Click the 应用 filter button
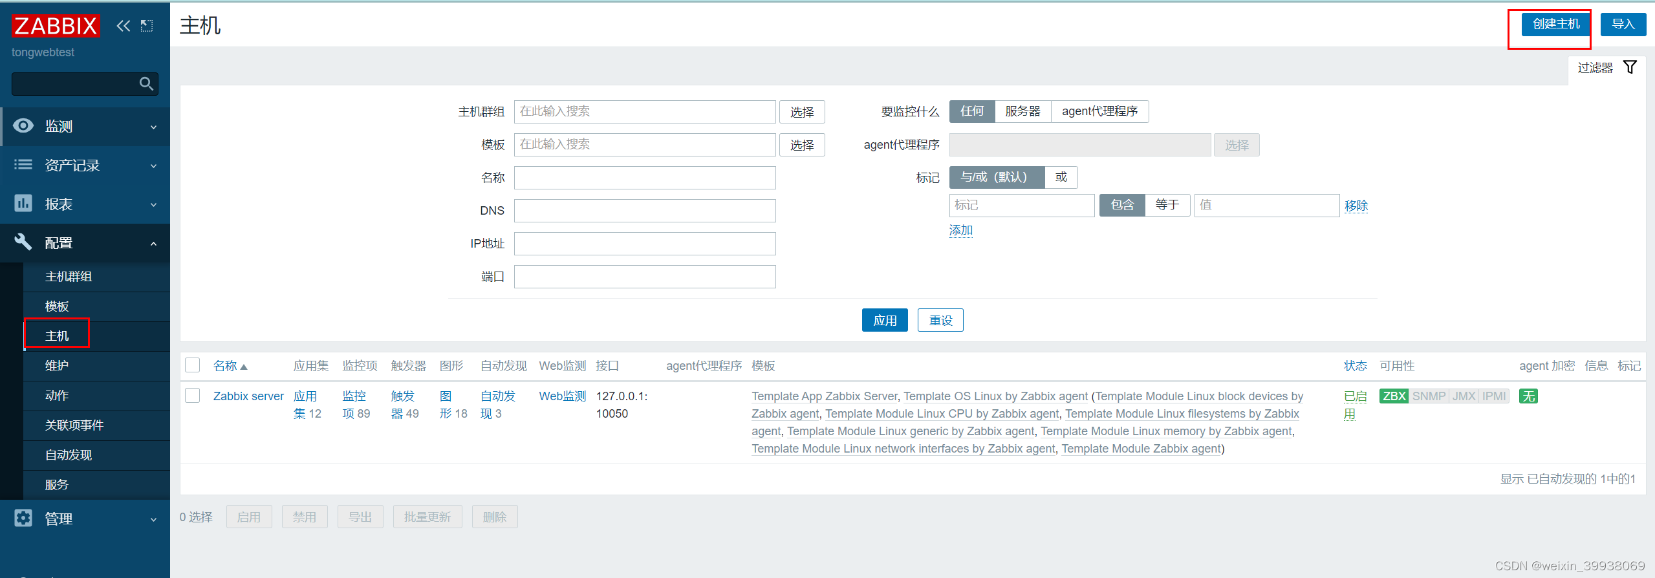The height and width of the screenshot is (578, 1655). tap(885, 320)
